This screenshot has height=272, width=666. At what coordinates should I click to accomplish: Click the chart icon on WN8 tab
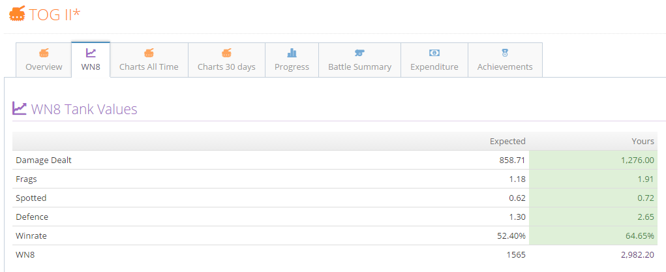coord(91,53)
